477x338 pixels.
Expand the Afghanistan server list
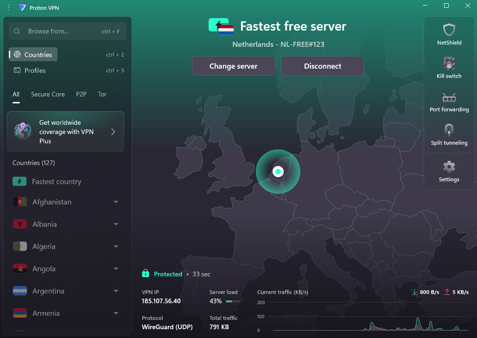[x=115, y=202]
